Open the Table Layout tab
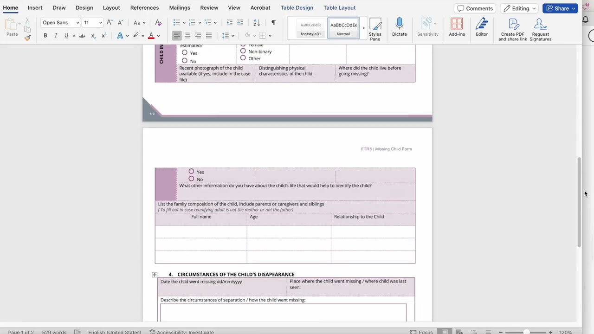This screenshot has height=334, width=594. tap(340, 7)
